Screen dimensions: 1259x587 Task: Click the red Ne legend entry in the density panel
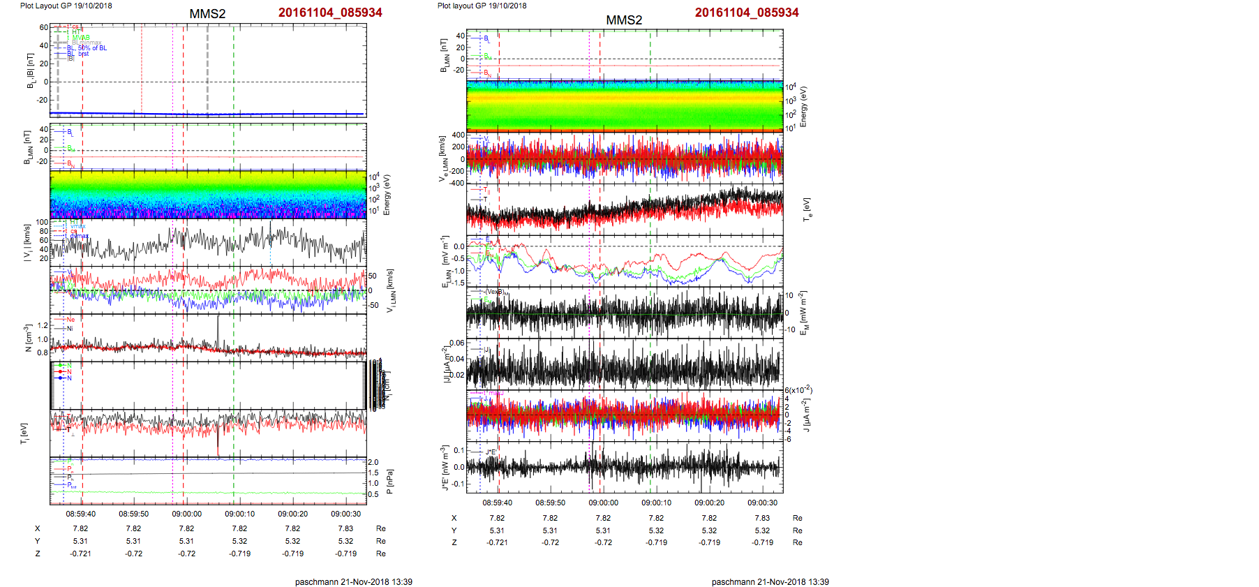(x=70, y=320)
